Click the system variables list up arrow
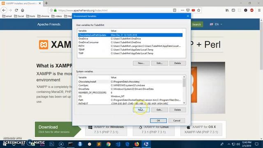 pos(184,77)
